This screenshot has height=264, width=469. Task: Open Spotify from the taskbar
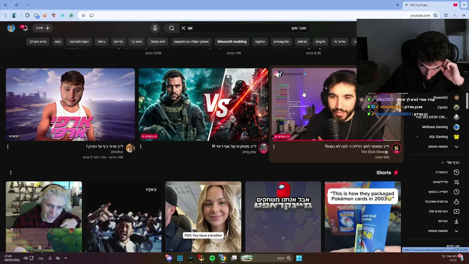coord(212,258)
